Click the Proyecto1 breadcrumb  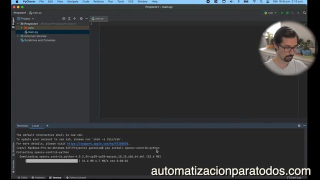pos(19,13)
